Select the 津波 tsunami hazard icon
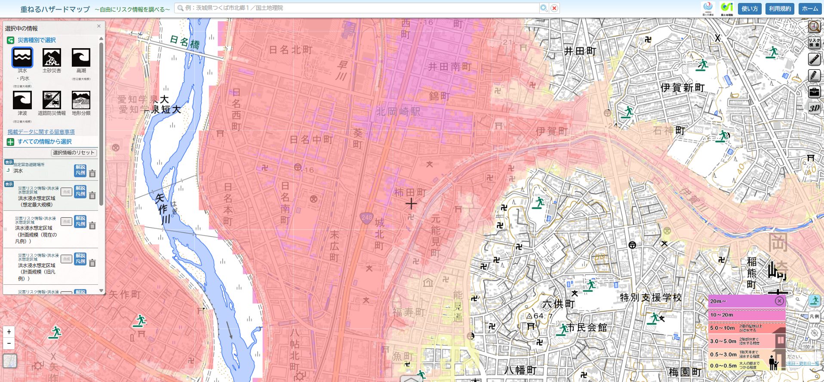This screenshot has width=824, height=382. [x=22, y=100]
